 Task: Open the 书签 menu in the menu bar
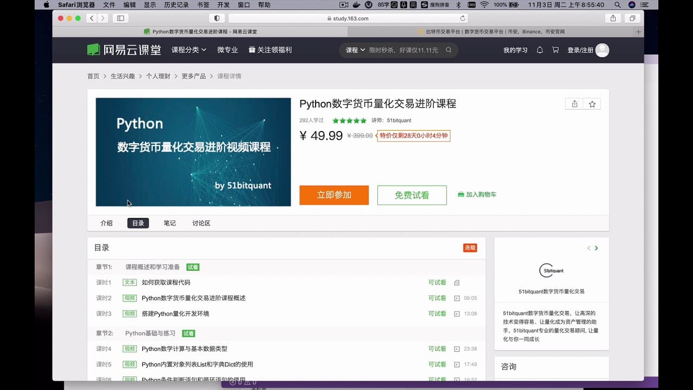point(203,4)
